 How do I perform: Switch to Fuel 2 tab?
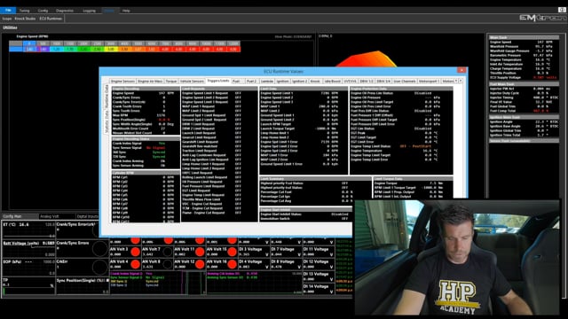[251, 82]
